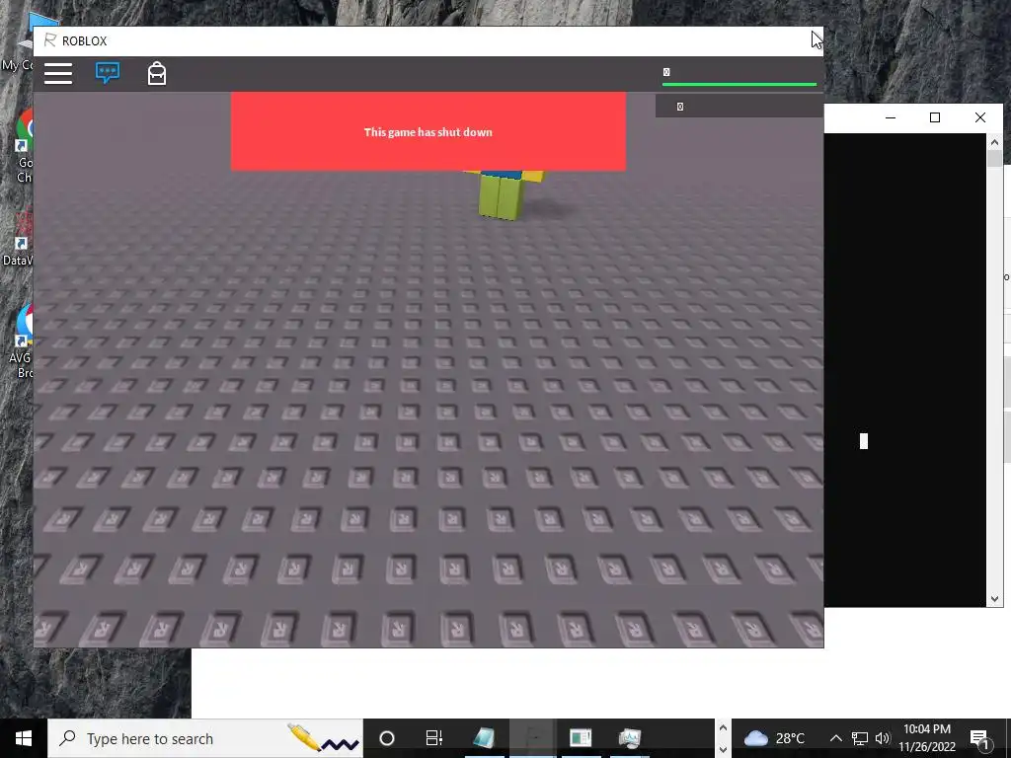Maximize the console window behind Roblox
Screen dimensions: 1011x758
[x=935, y=117]
